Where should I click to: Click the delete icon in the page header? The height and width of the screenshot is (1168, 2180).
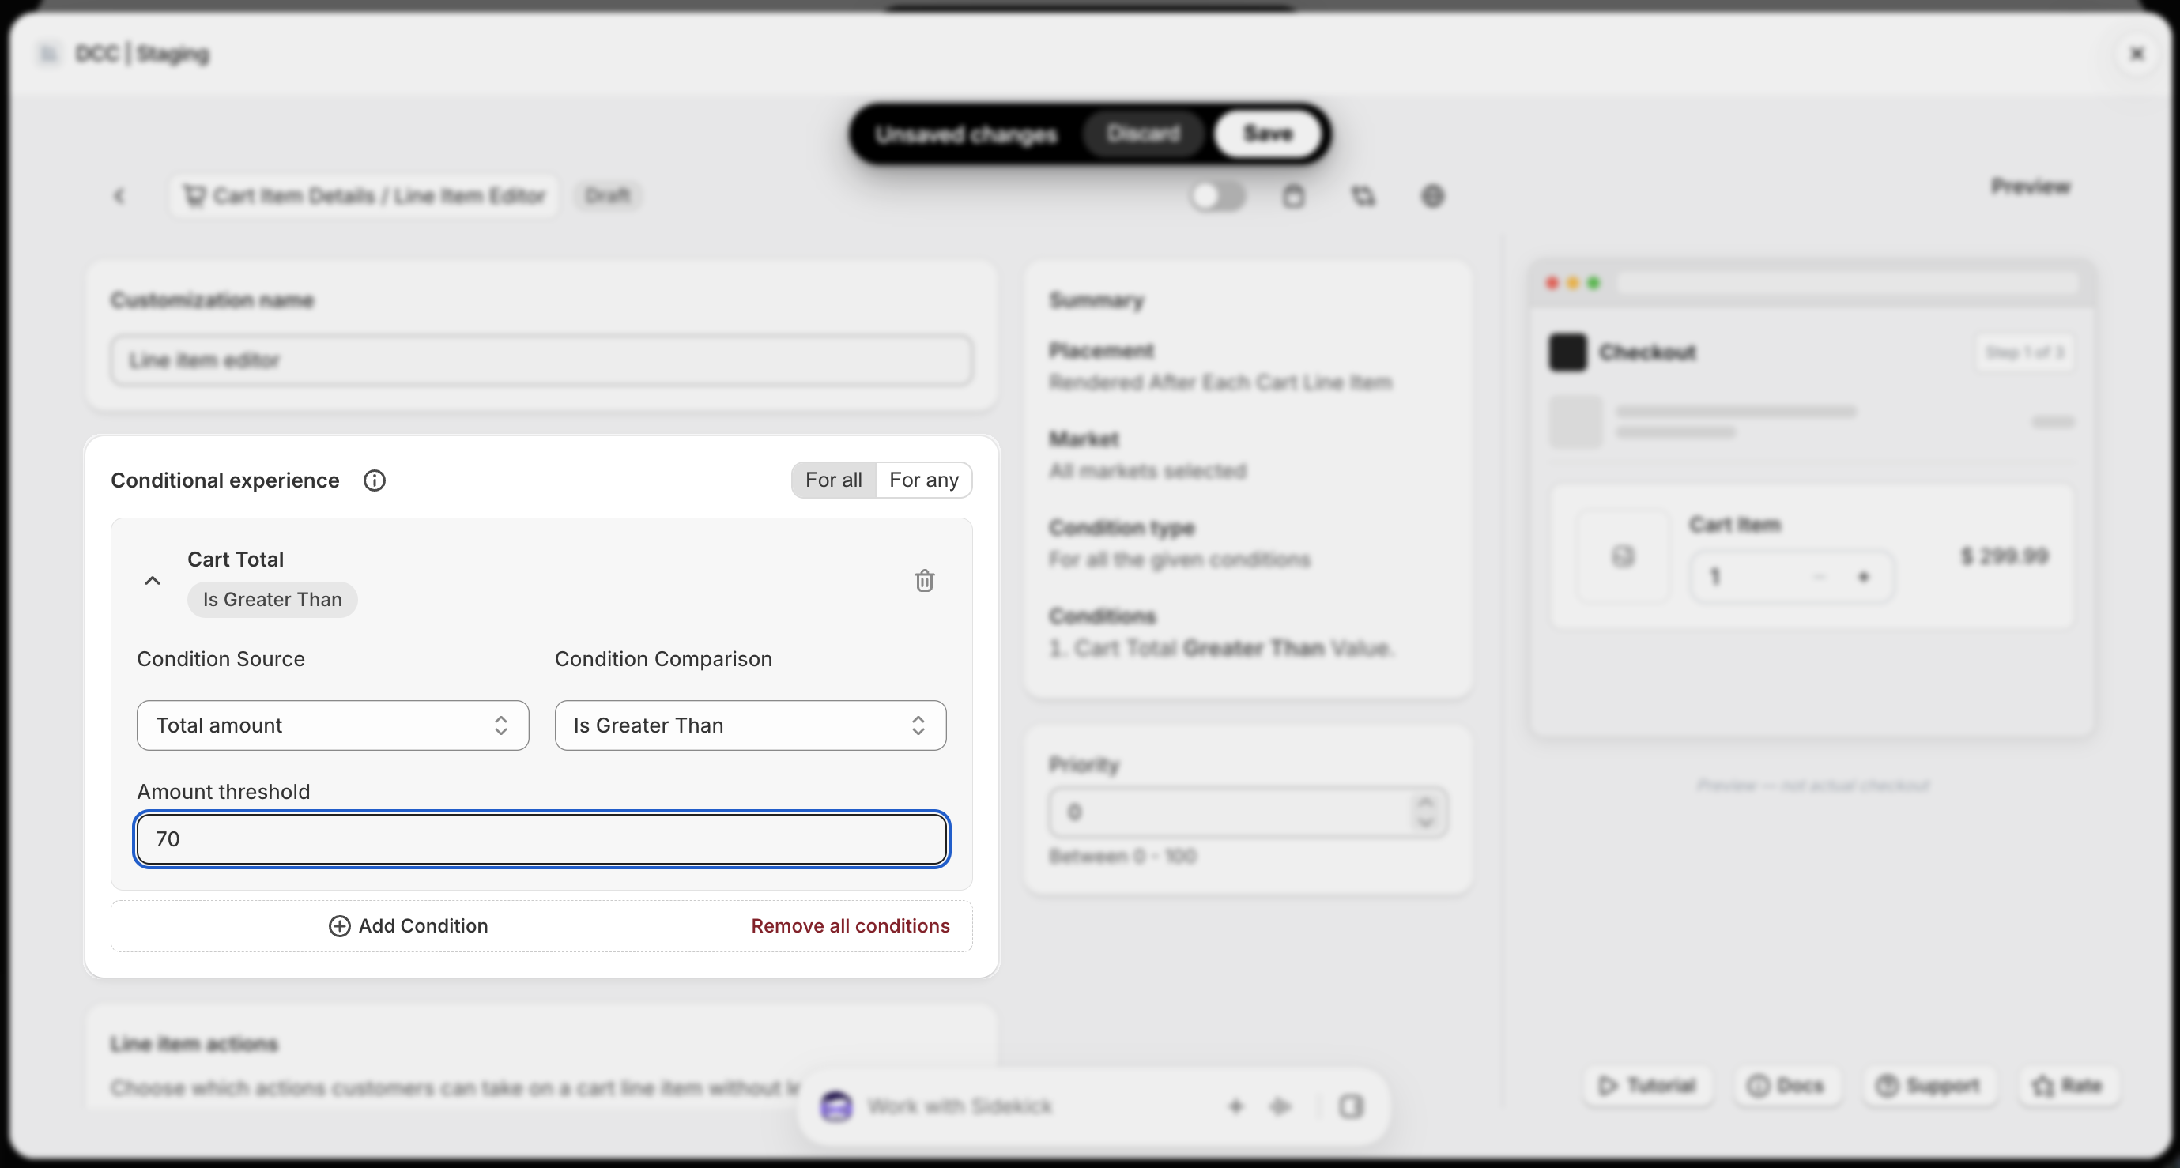1293,196
